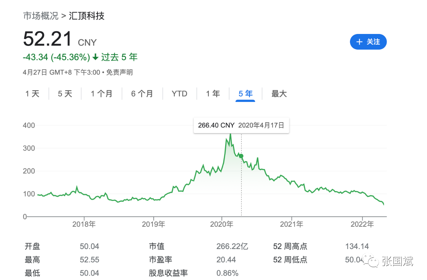Screen dimensions: 427x280
Task: Choose the 1 年 range tab
Action: click(213, 94)
